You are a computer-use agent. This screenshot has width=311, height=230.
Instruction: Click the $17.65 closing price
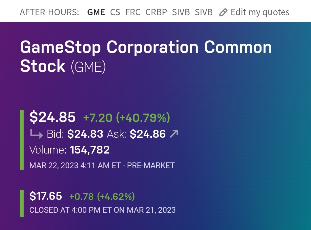(x=45, y=196)
